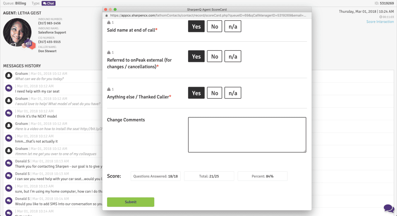Click agent Letha Geist's profile photo
The height and width of the screenshot is (216, 397).
17,32
